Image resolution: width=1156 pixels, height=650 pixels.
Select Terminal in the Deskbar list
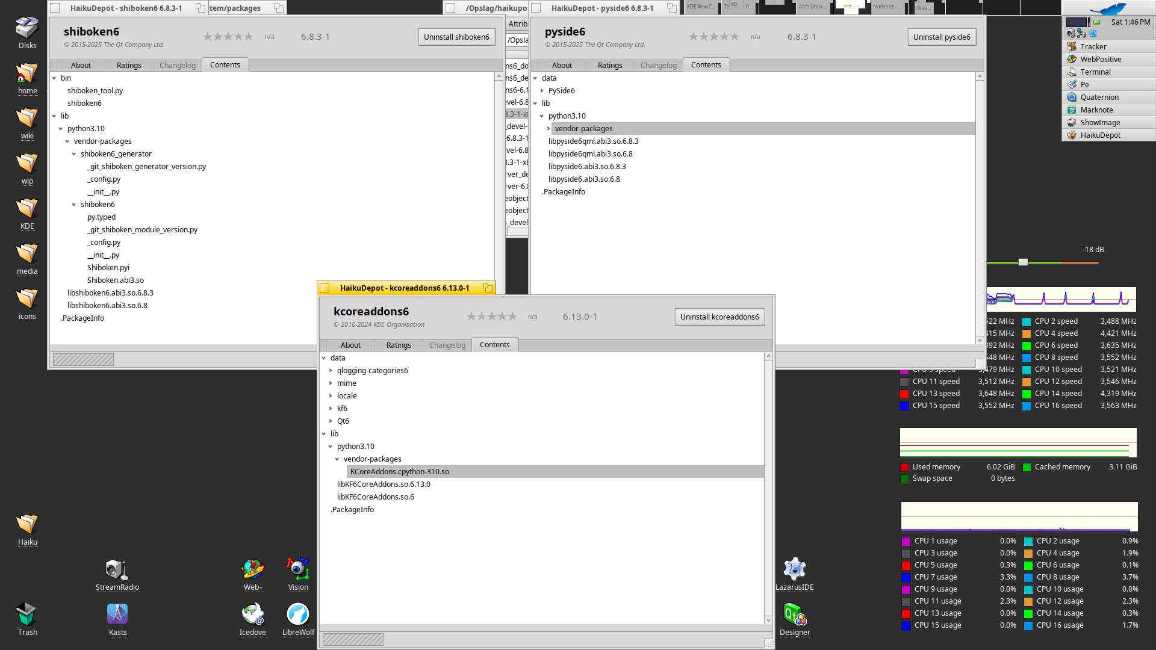pyautogui.click(x=1108, y=72)
